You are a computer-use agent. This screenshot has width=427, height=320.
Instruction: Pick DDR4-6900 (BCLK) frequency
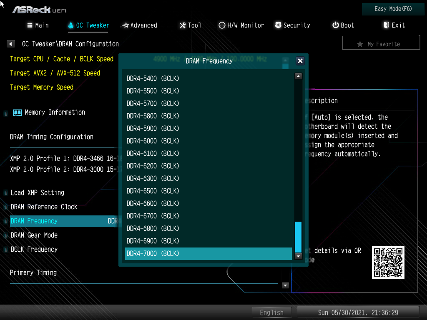(x=153, y=241)
